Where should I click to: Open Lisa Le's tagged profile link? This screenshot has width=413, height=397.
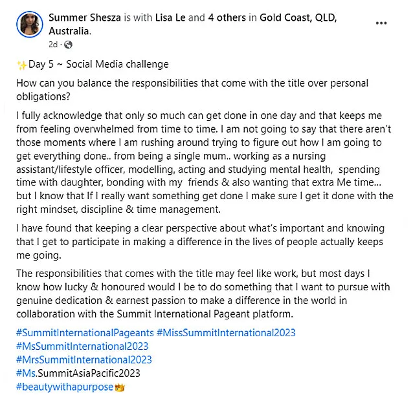point(170,17)
